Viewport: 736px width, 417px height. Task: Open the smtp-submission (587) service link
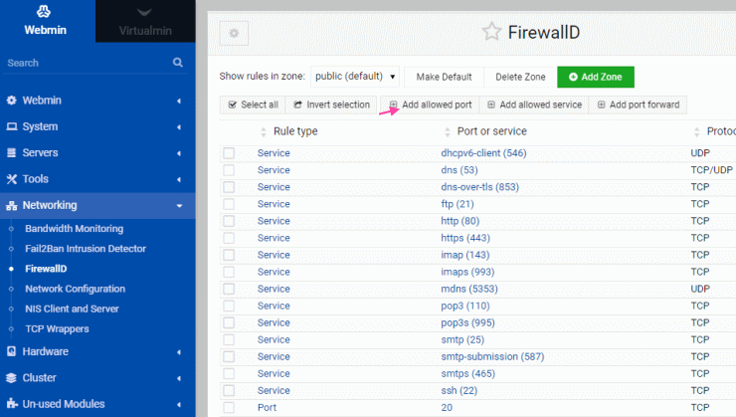tap(492, 356)
